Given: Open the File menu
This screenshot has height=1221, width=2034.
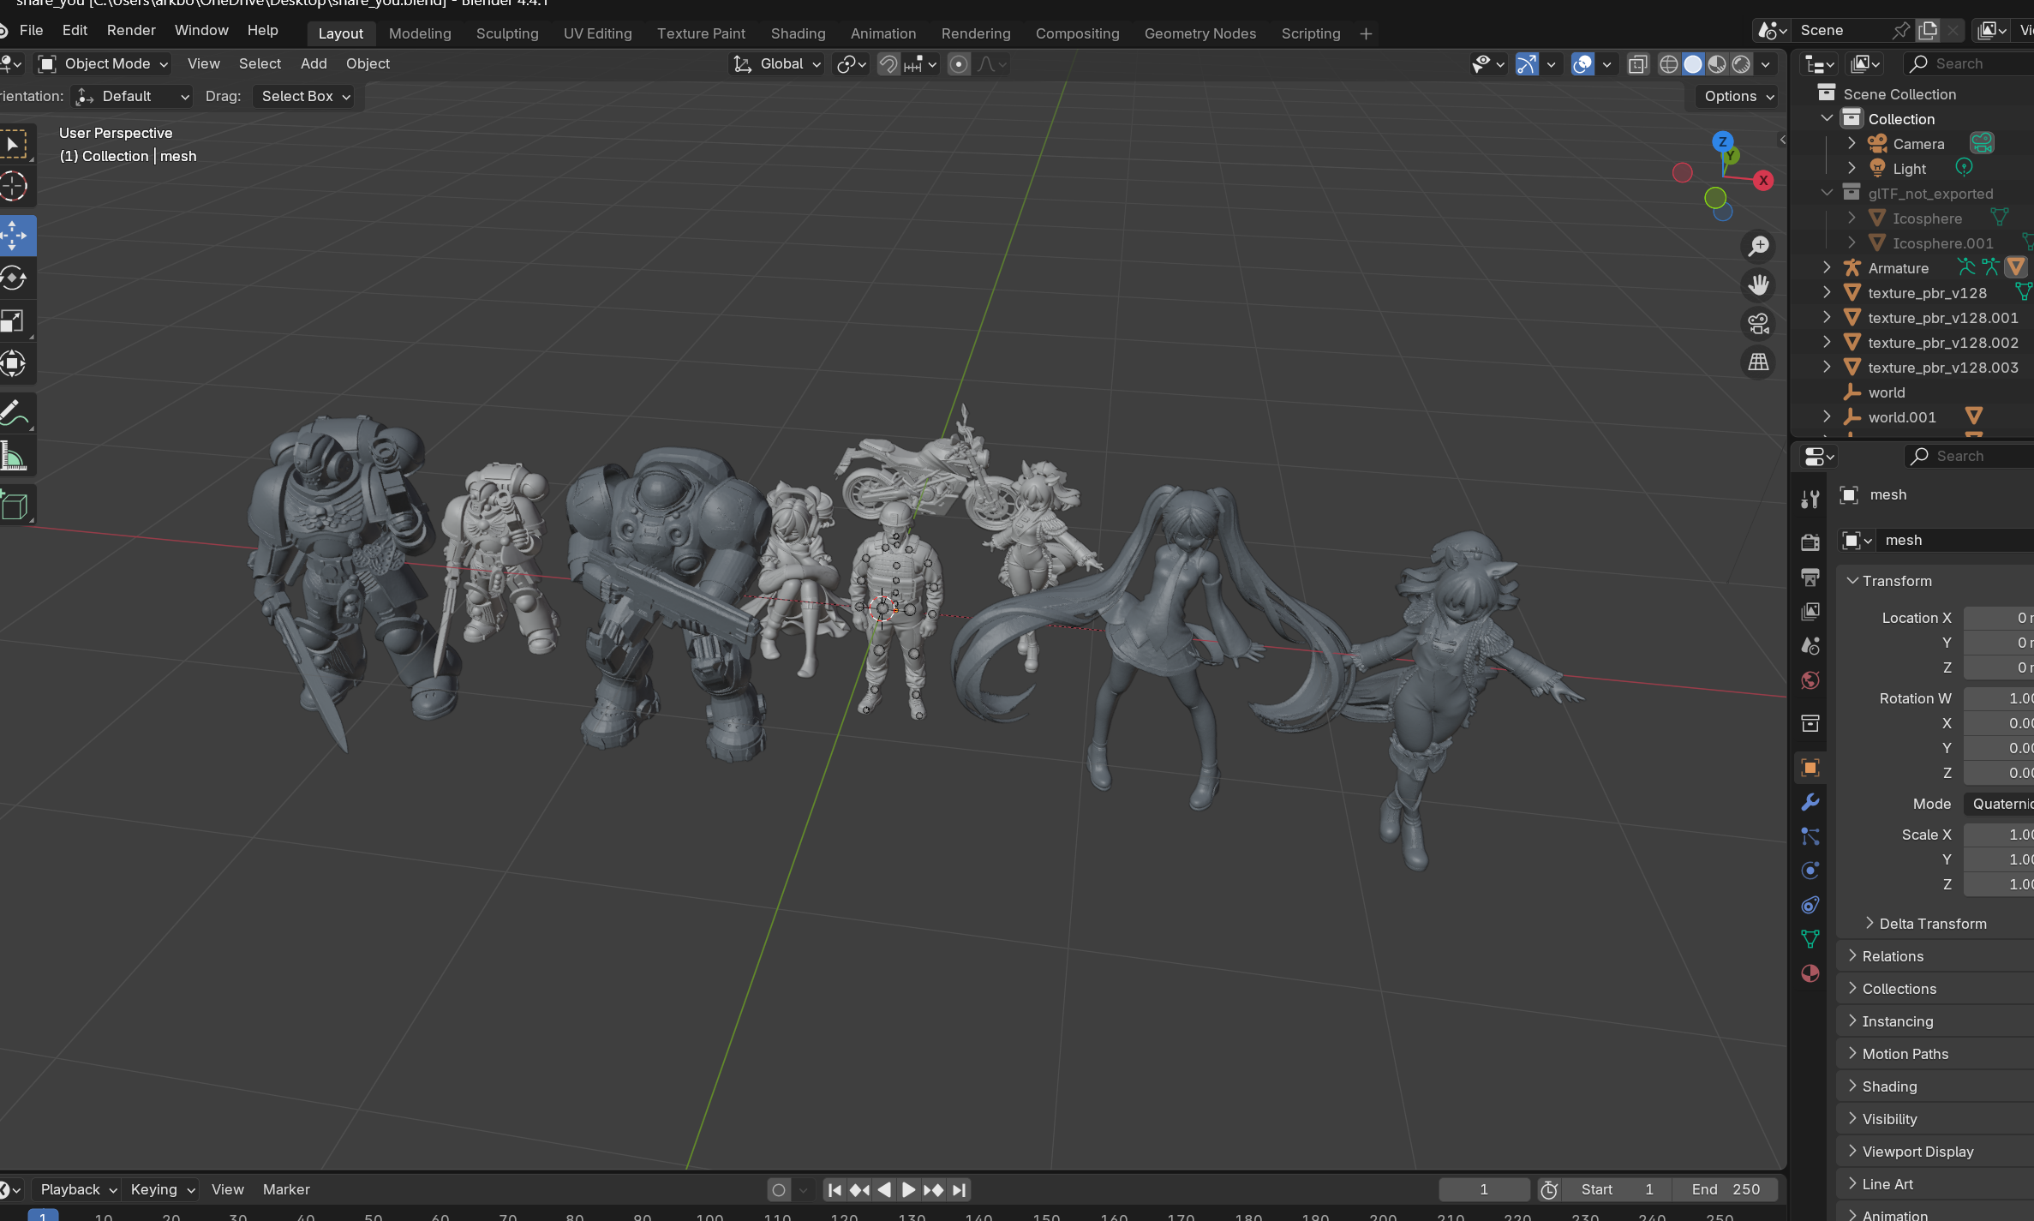Looking at the screenshot, I should pyautogui.click(x=31, y=30).
